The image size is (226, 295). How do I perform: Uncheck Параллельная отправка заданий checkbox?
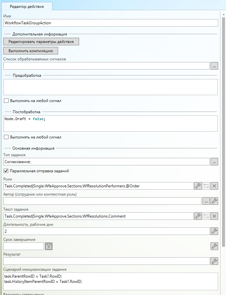(6, 171)
